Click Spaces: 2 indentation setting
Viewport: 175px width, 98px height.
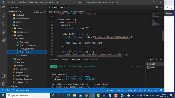point(121,90)
